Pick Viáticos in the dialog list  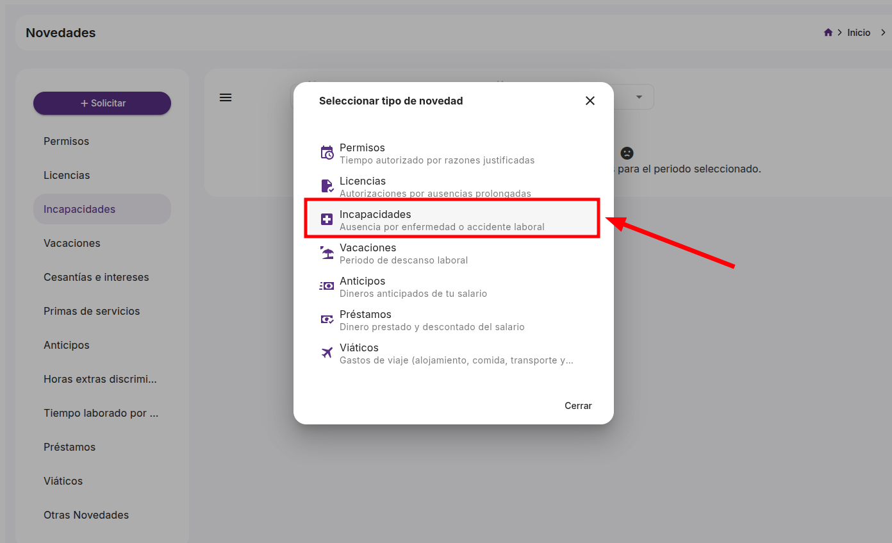pos(454,353)
